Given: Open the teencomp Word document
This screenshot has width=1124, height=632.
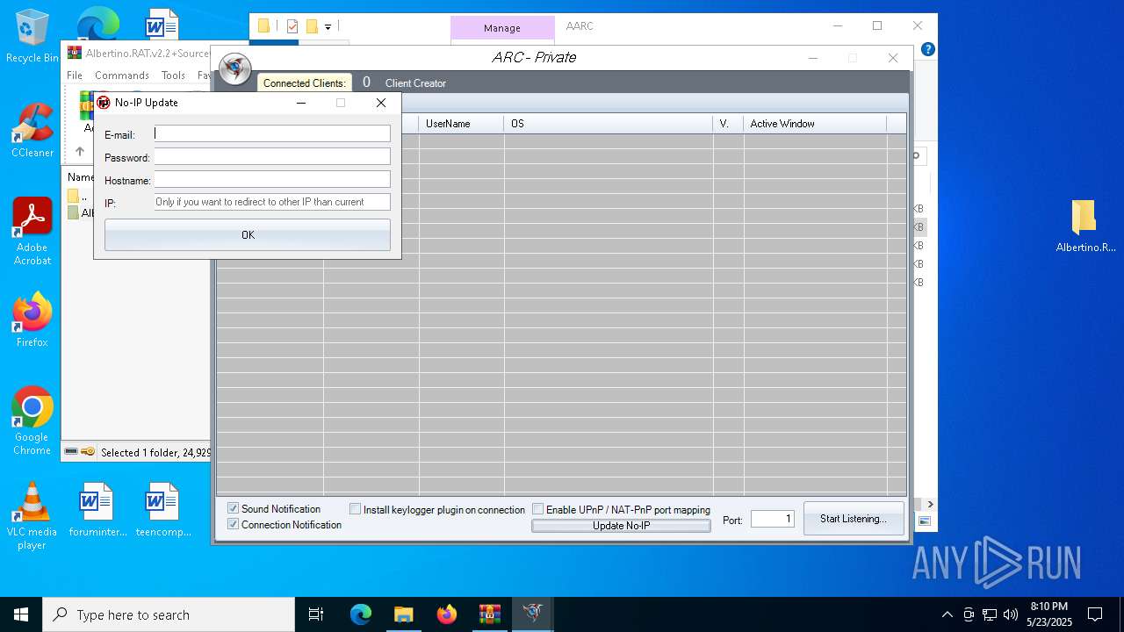Looking at the screenshot, I should coord(163,510).
